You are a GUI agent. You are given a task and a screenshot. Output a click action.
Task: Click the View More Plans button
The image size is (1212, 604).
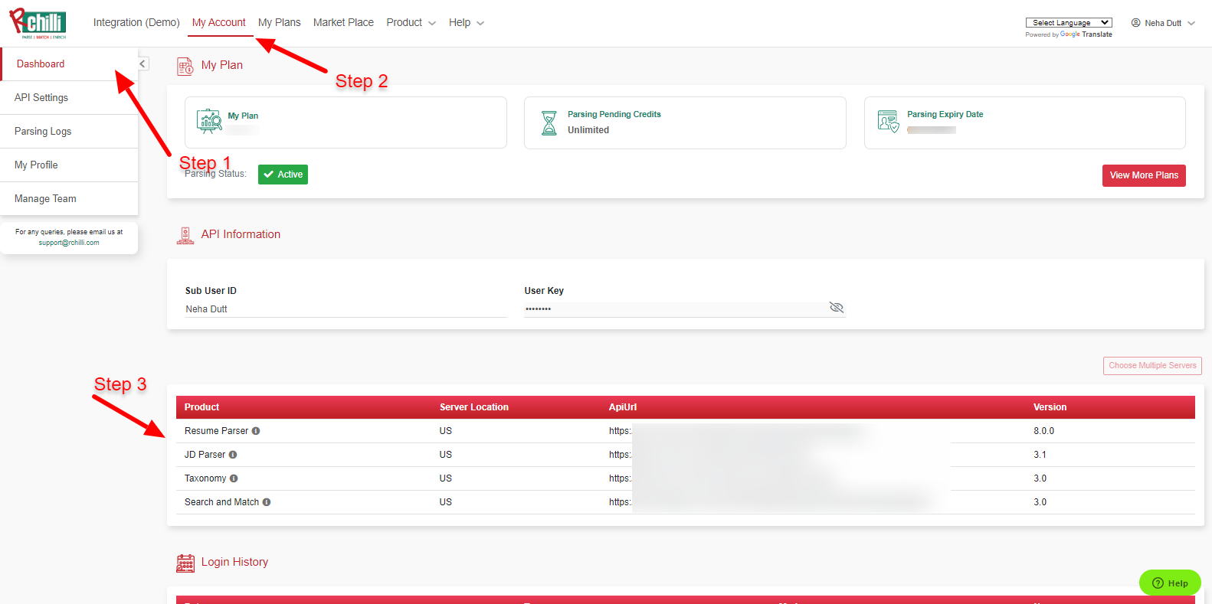point(1144,175)
